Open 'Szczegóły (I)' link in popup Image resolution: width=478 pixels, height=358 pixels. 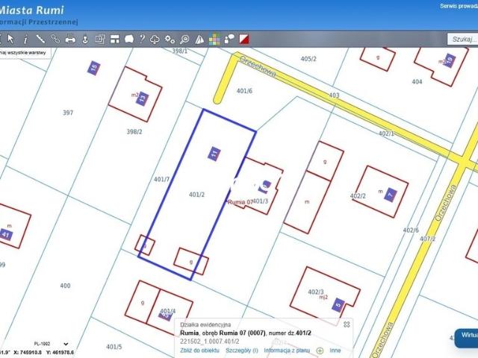[242, 351]
